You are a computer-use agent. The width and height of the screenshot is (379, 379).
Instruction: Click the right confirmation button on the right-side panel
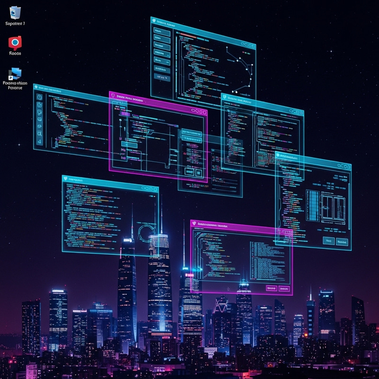point(341,241)
